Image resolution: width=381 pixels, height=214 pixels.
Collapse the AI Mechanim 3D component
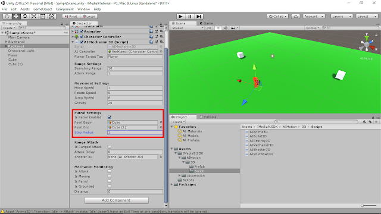click(73, 42)
